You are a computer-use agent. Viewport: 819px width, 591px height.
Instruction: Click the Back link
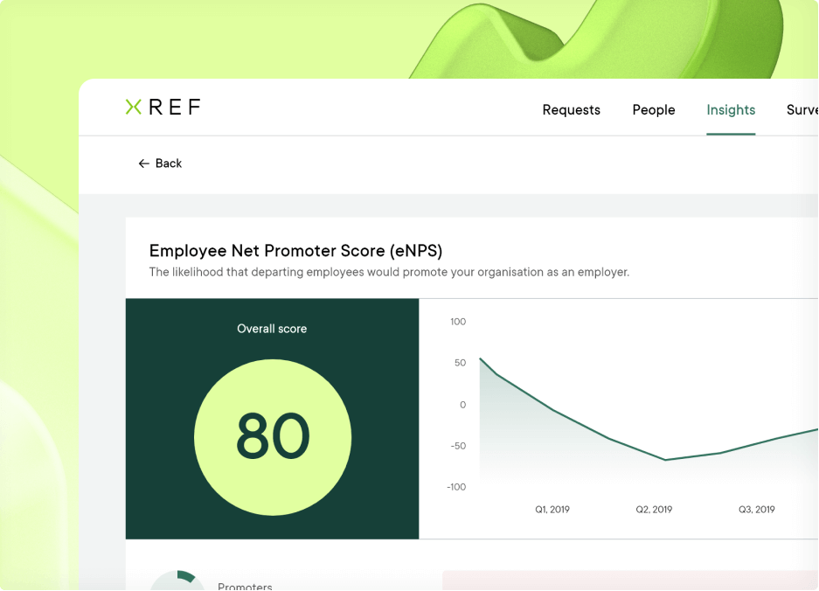[x=169, y=163]
